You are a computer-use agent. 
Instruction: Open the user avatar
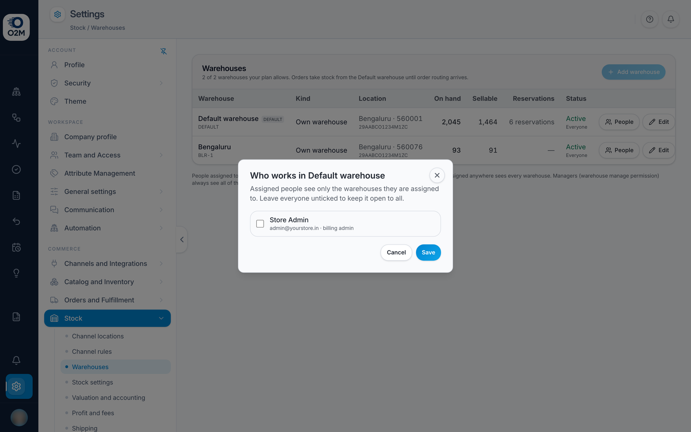click(19, 418)
